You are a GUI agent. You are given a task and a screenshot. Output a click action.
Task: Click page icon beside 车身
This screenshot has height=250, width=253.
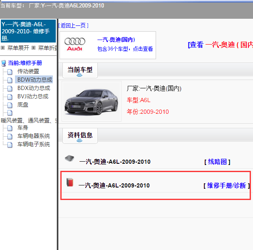[x=10, y=128]
